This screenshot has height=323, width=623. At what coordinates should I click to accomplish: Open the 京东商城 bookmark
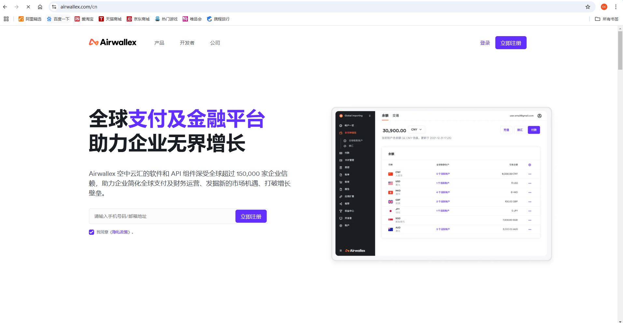[138, 19]
